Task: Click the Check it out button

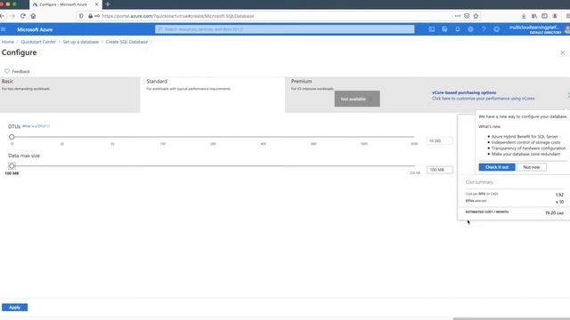Action: [x=497, y=167]
